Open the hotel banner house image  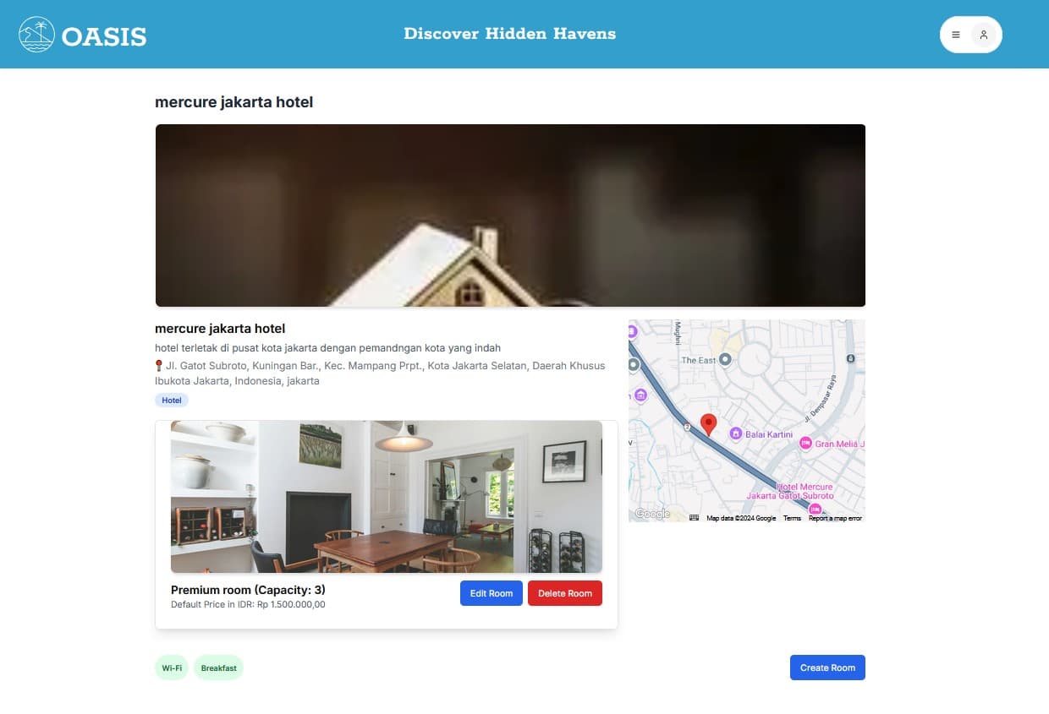click(510, 215)
